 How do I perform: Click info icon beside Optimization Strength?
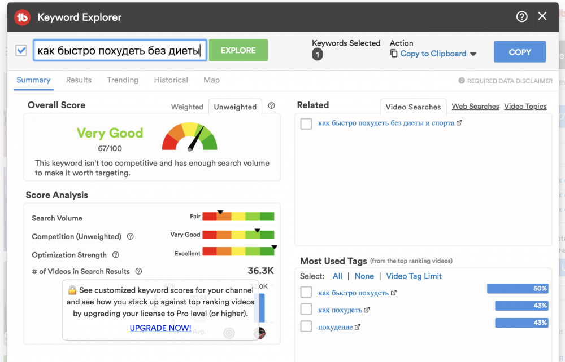[x=116, y=255]
